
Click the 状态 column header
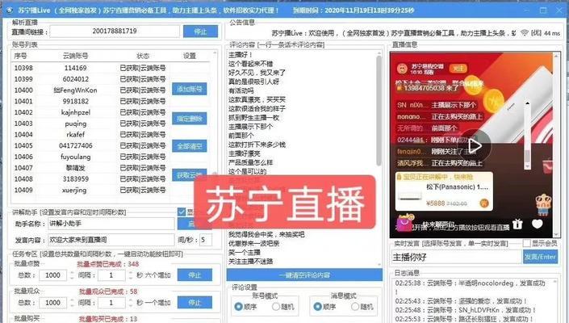coord(143,56)
